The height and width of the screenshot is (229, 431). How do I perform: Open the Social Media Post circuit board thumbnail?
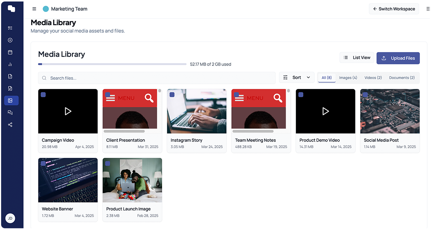pyautogui.click(x=390, y=111)
